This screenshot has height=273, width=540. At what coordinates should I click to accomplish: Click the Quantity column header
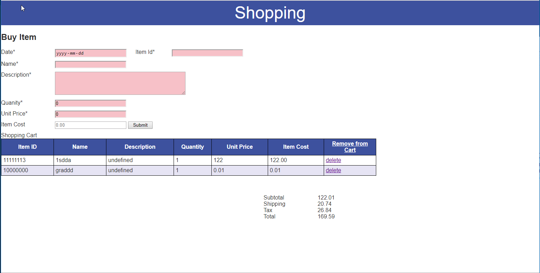point(192,147)
